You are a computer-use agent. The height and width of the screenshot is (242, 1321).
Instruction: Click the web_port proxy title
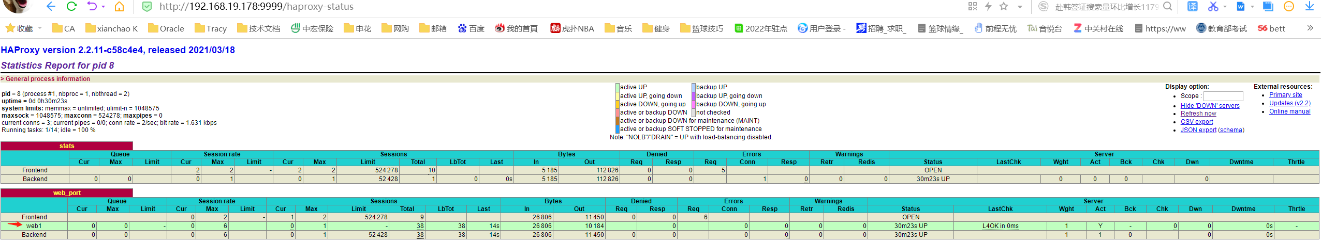67,193
